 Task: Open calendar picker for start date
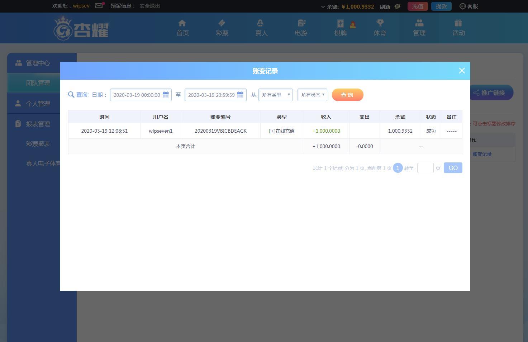[166, 95]
